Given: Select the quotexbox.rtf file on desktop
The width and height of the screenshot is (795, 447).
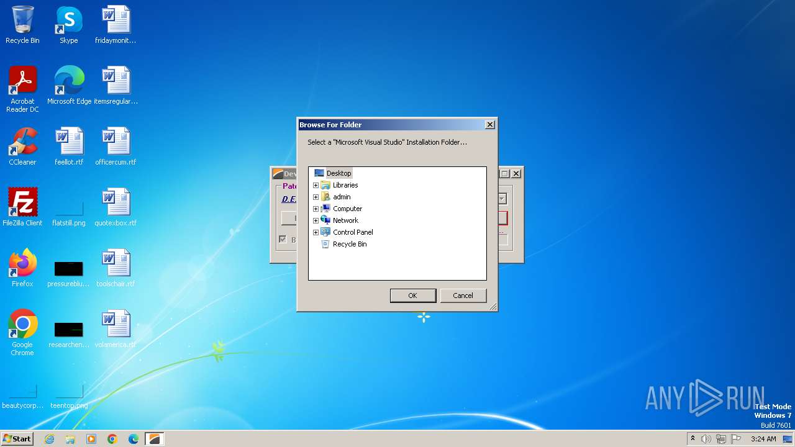Looking at the screenshot, I should click(x=116, y=207).
